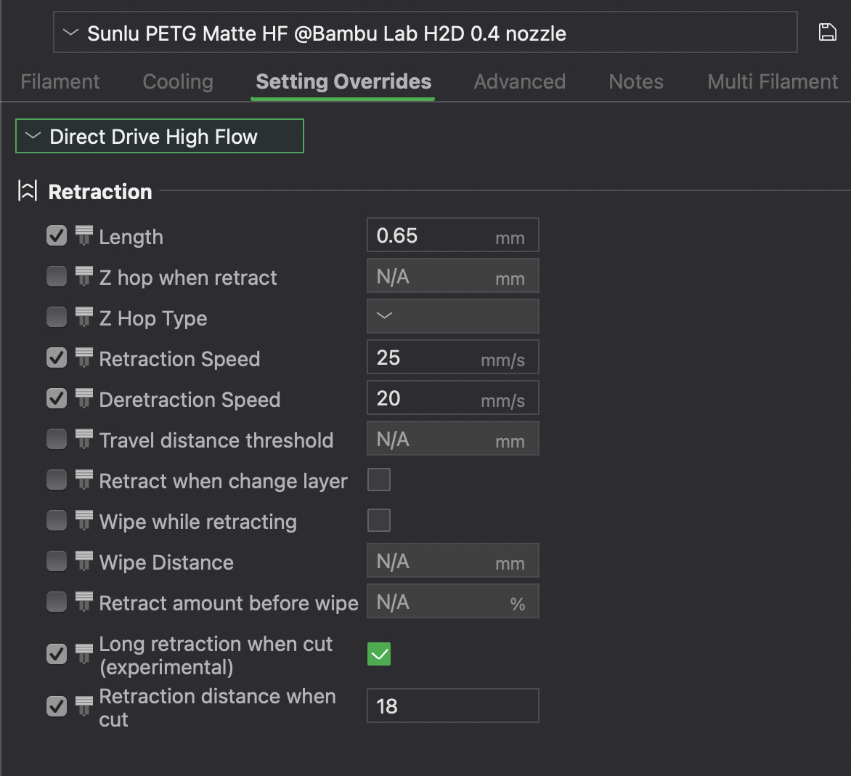
Task: Click the "Retract amount before wipe" label
Action: coord(229,603)
